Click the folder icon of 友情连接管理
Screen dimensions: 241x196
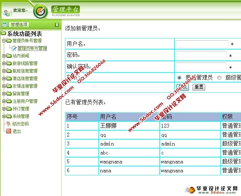pyautogui.click(x=9, y=86)
